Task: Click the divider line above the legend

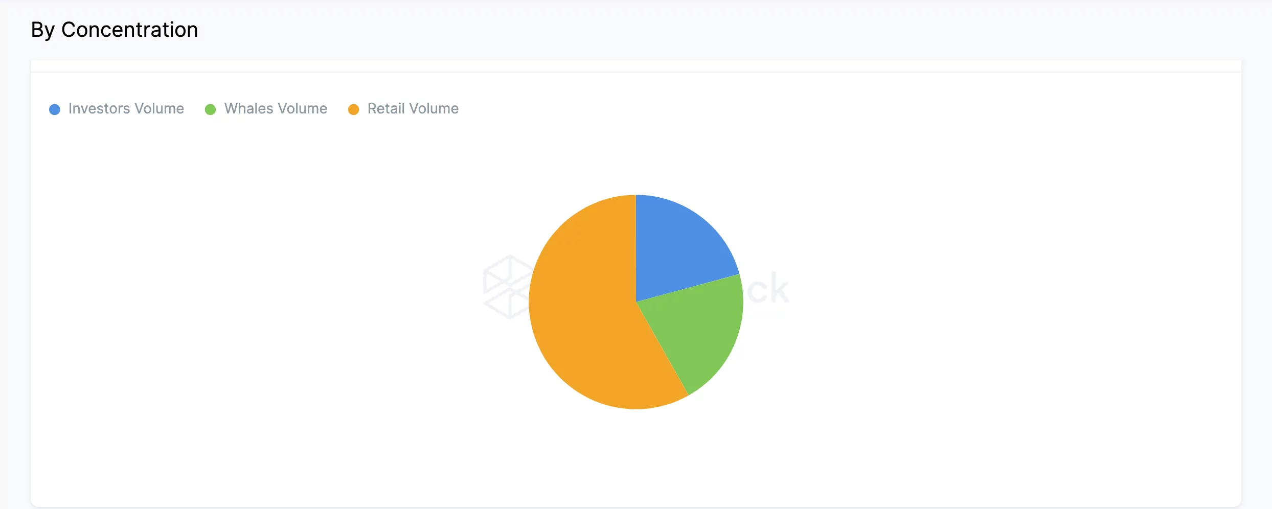Action: point(636,72)
